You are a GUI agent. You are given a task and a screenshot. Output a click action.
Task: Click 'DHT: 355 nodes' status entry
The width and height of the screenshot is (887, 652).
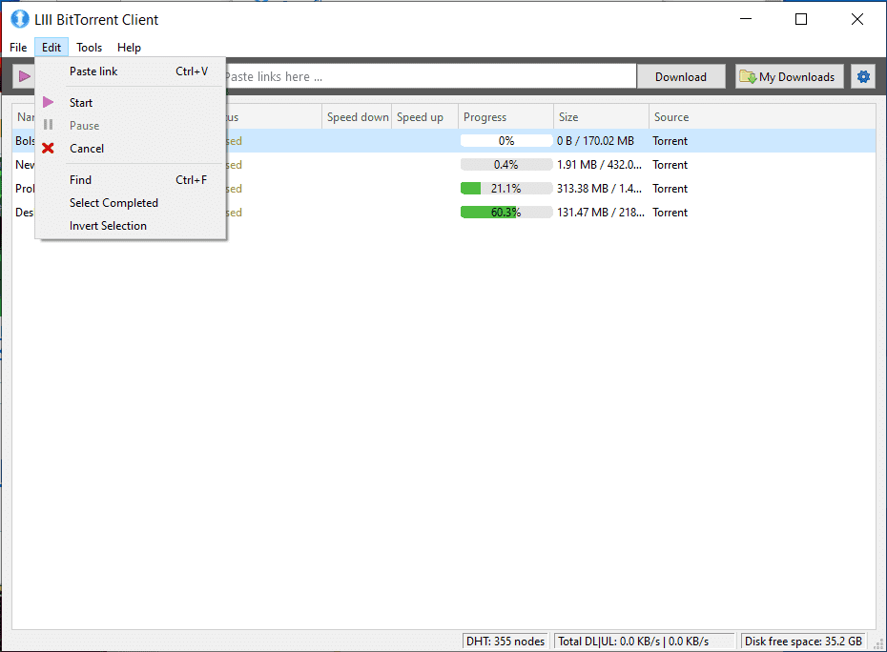point(505,642)
